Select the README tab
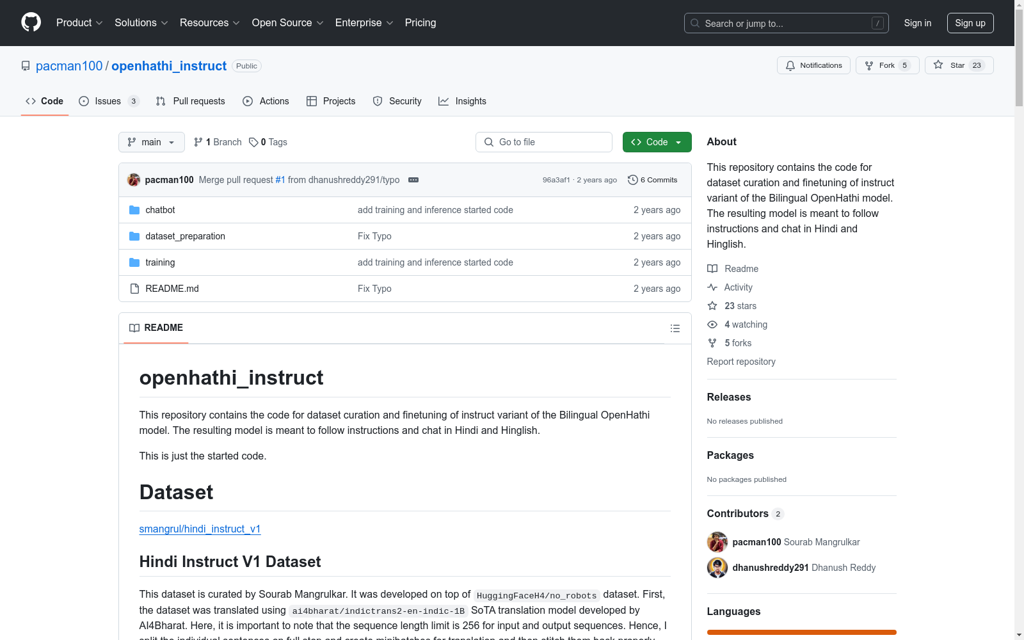 point(156,328)
